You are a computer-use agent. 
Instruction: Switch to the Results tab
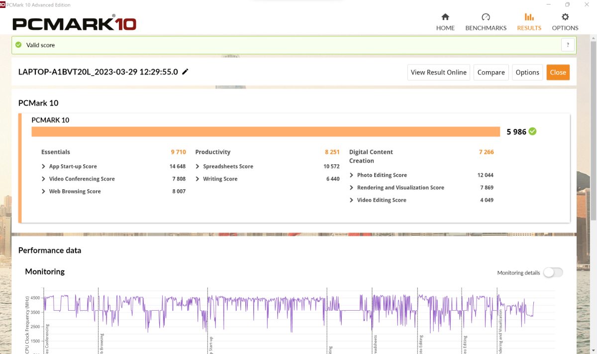point(529,22)
